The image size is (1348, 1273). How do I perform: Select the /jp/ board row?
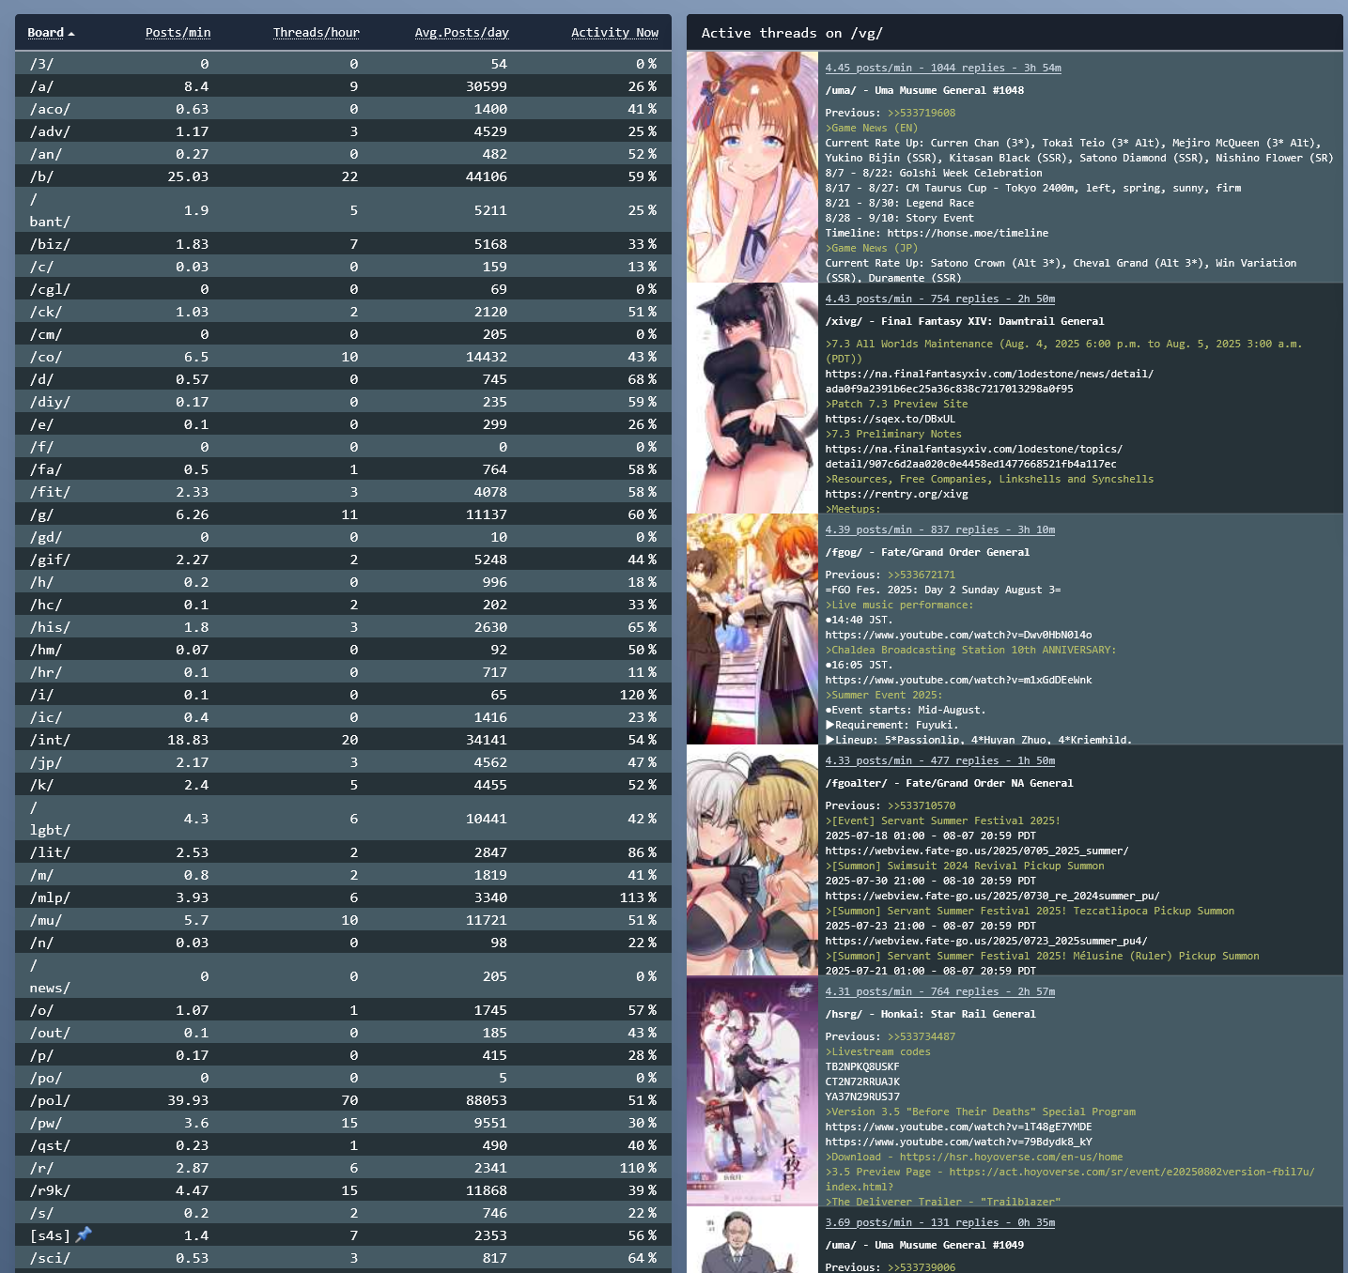click(343, 762)
